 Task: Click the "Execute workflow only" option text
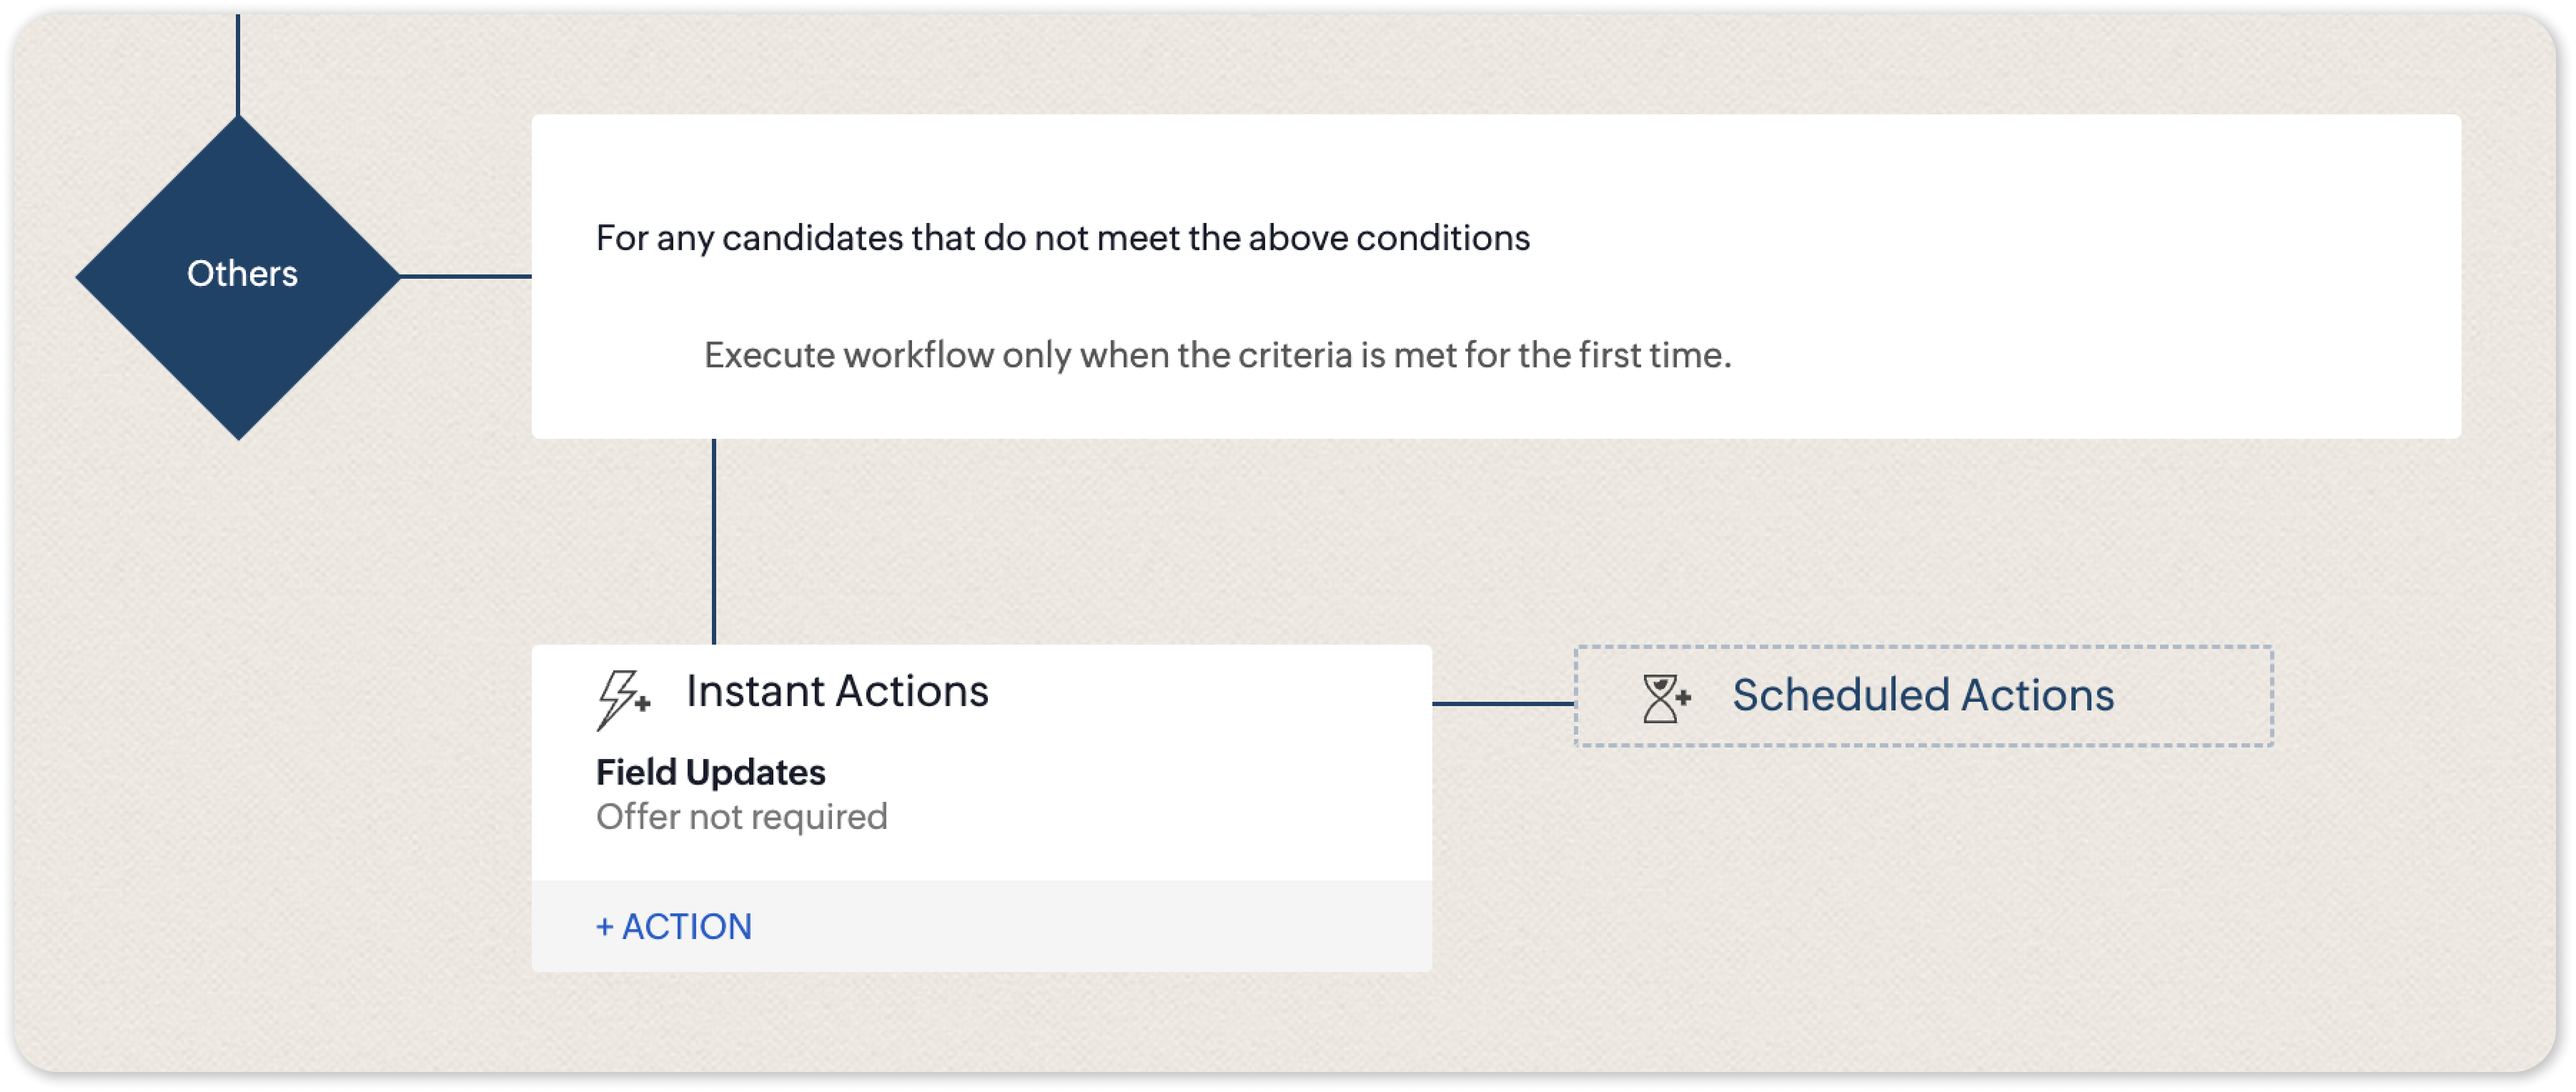click(x=1217, y=355)
